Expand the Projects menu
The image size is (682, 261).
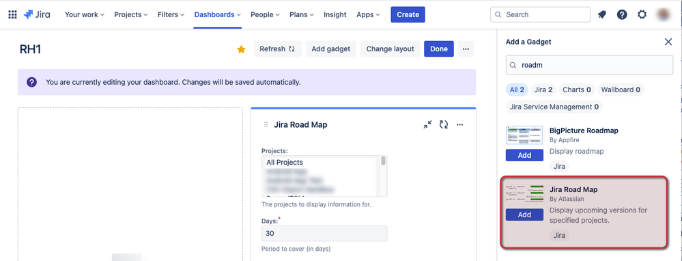tap(131, 14)
